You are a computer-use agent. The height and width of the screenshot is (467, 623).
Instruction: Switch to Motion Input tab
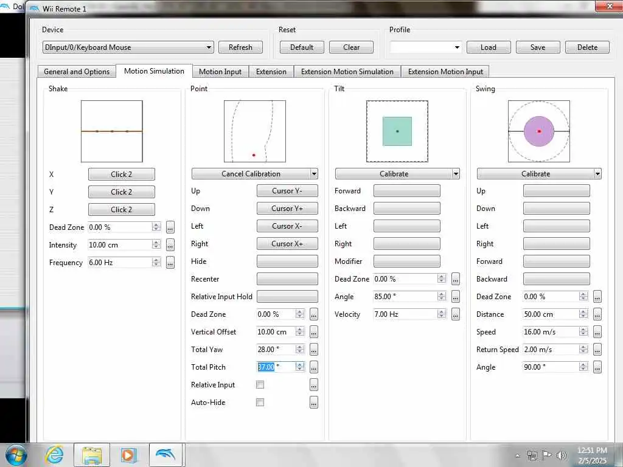point(220,72)
